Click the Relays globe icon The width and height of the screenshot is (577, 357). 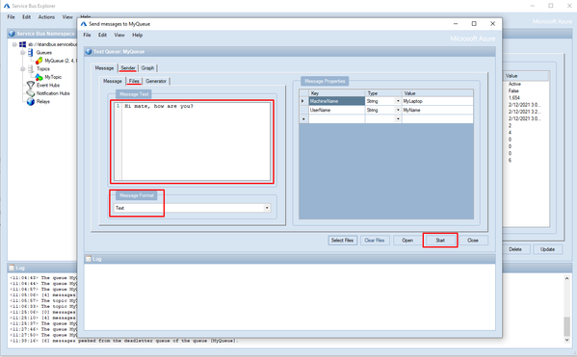pos(31,101)
